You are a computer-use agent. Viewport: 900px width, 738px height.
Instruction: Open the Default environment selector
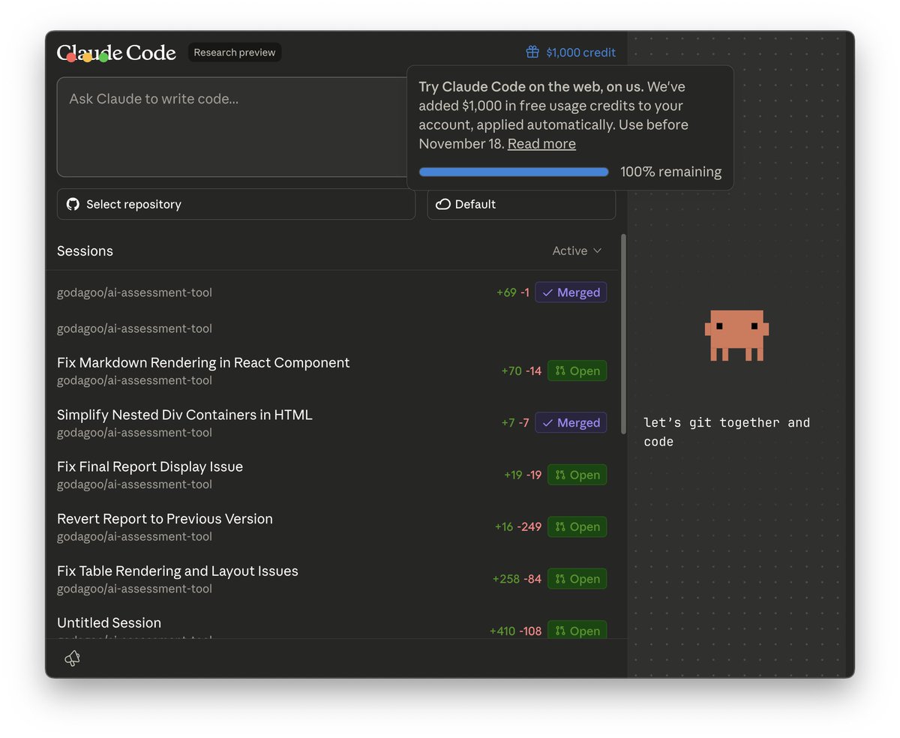coord(521,204)
